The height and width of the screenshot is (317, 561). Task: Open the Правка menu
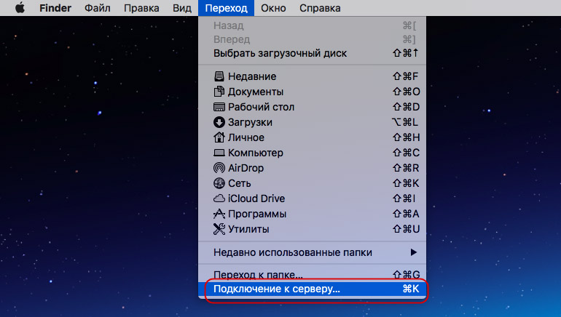[141, 8]
